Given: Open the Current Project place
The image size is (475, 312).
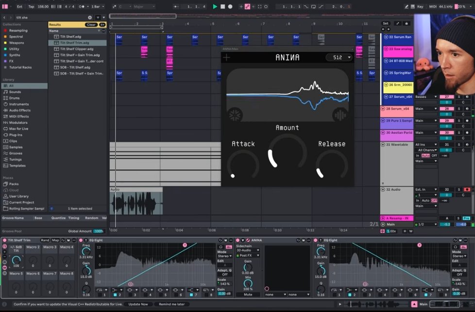Looking at the screenshot, I should pos(21,203).
